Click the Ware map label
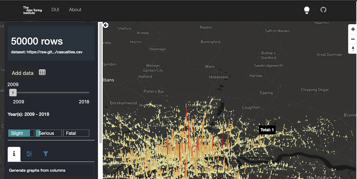Screen dimensions: 357x179 (x=210, y=66)
